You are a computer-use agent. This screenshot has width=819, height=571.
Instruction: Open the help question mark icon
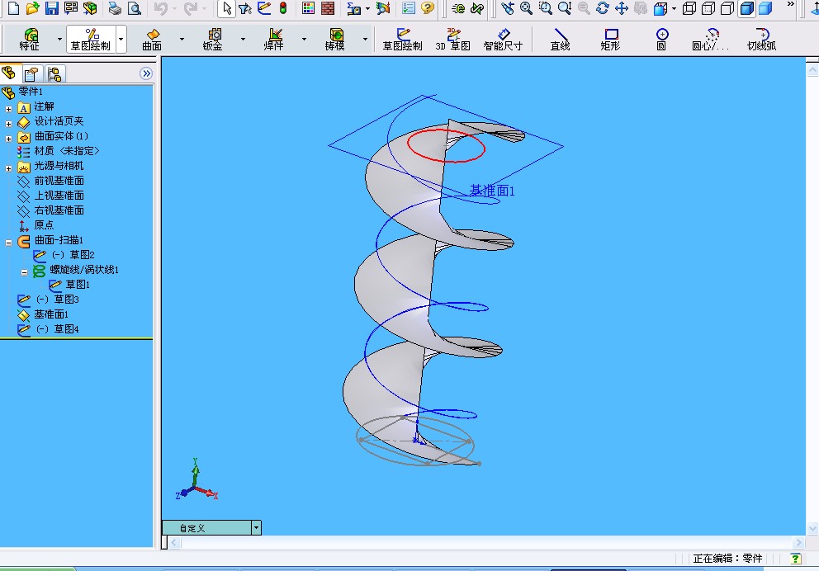tap(428, 7)
